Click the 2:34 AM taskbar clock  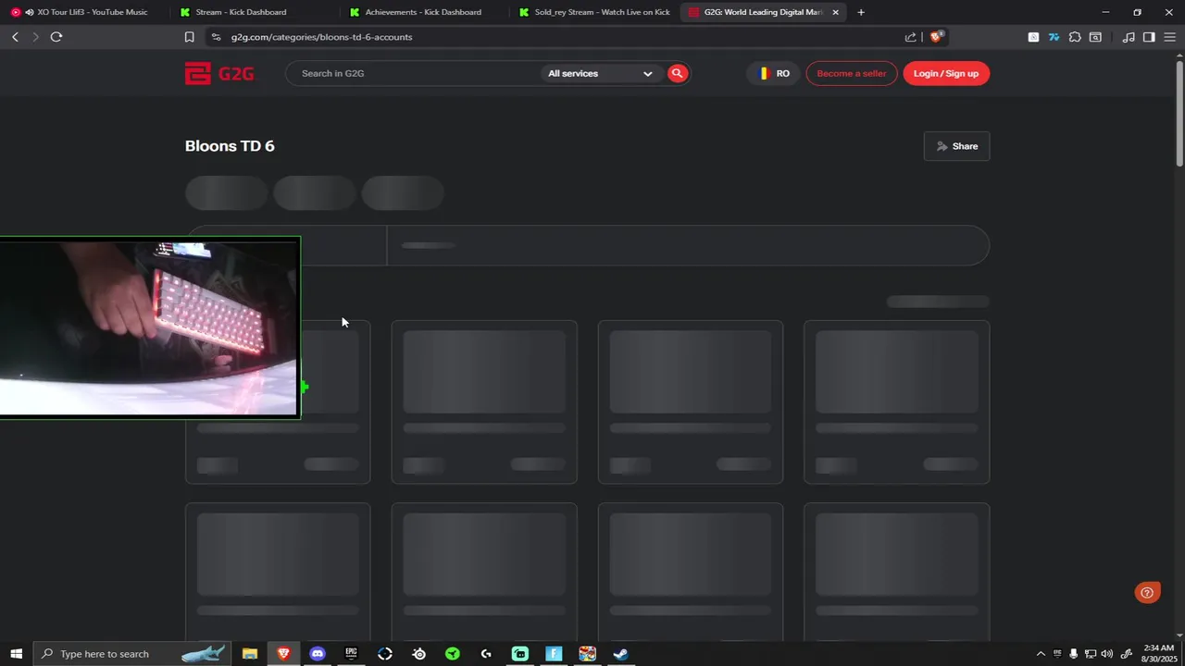1158,654
